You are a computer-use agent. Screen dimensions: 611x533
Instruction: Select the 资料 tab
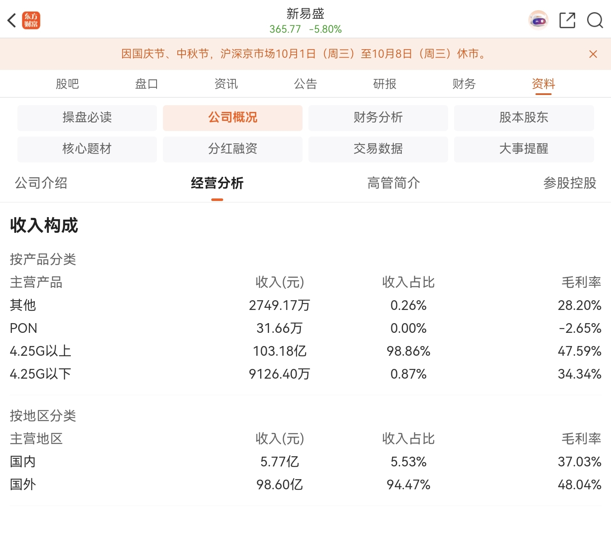pyautogui.click(x=544, y=84)
